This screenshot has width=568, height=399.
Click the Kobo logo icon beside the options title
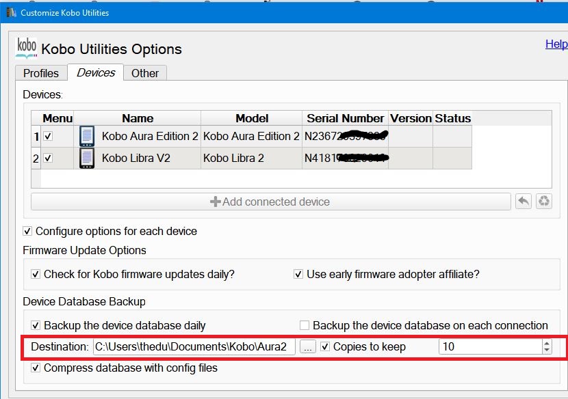click(x=27, y=48)
